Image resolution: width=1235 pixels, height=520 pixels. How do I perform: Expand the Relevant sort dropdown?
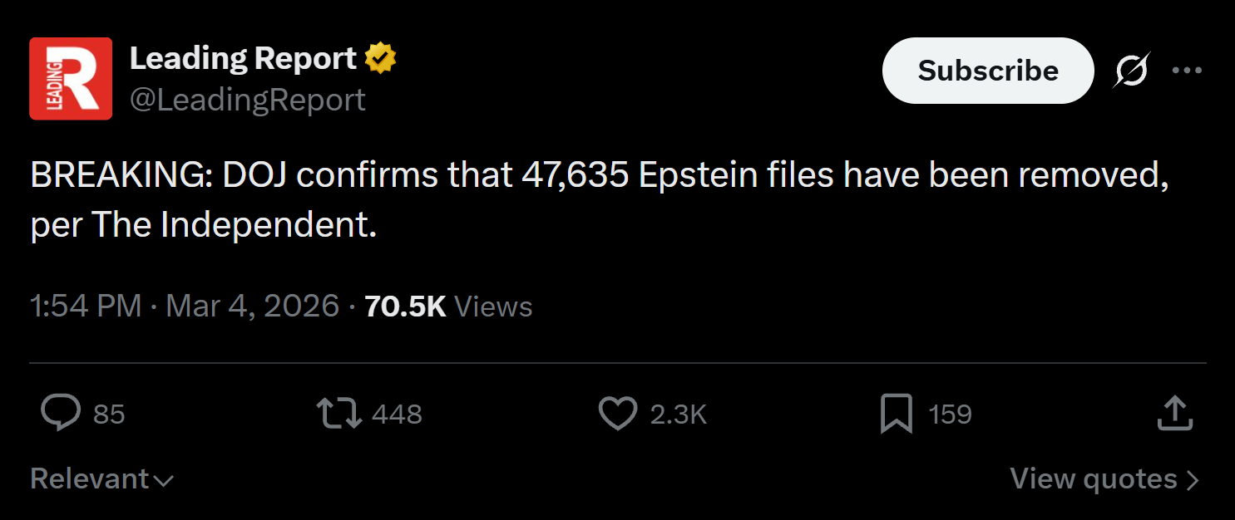[x=102, y=479]
